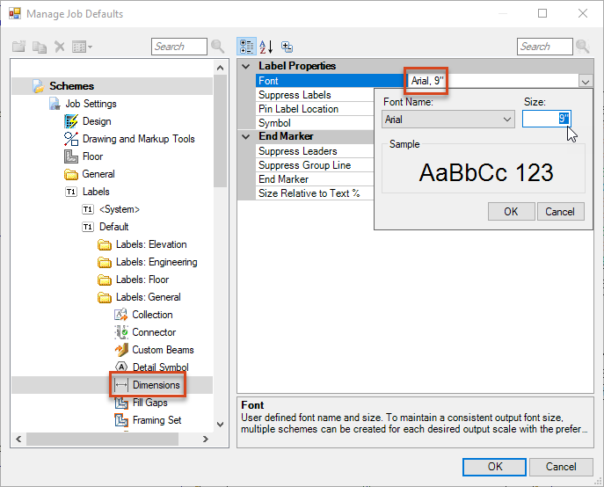The image size is (604, 487).
Task: Select the Fill Gaps label item
Action: point(149,403)
